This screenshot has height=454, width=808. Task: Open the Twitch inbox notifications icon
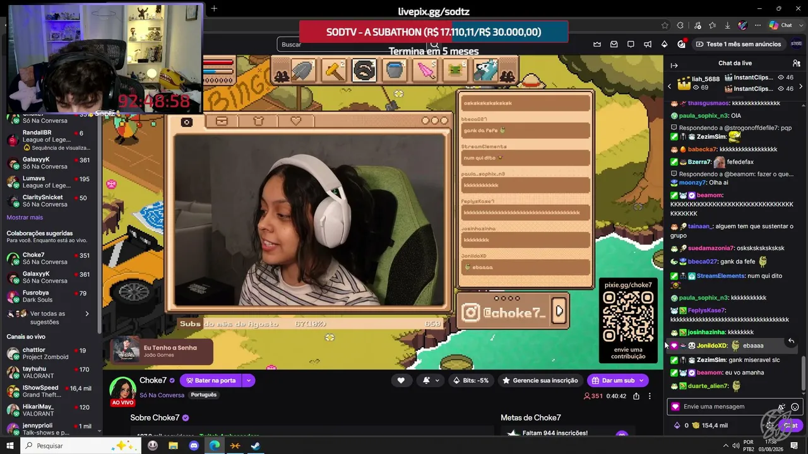coord(614,44)
